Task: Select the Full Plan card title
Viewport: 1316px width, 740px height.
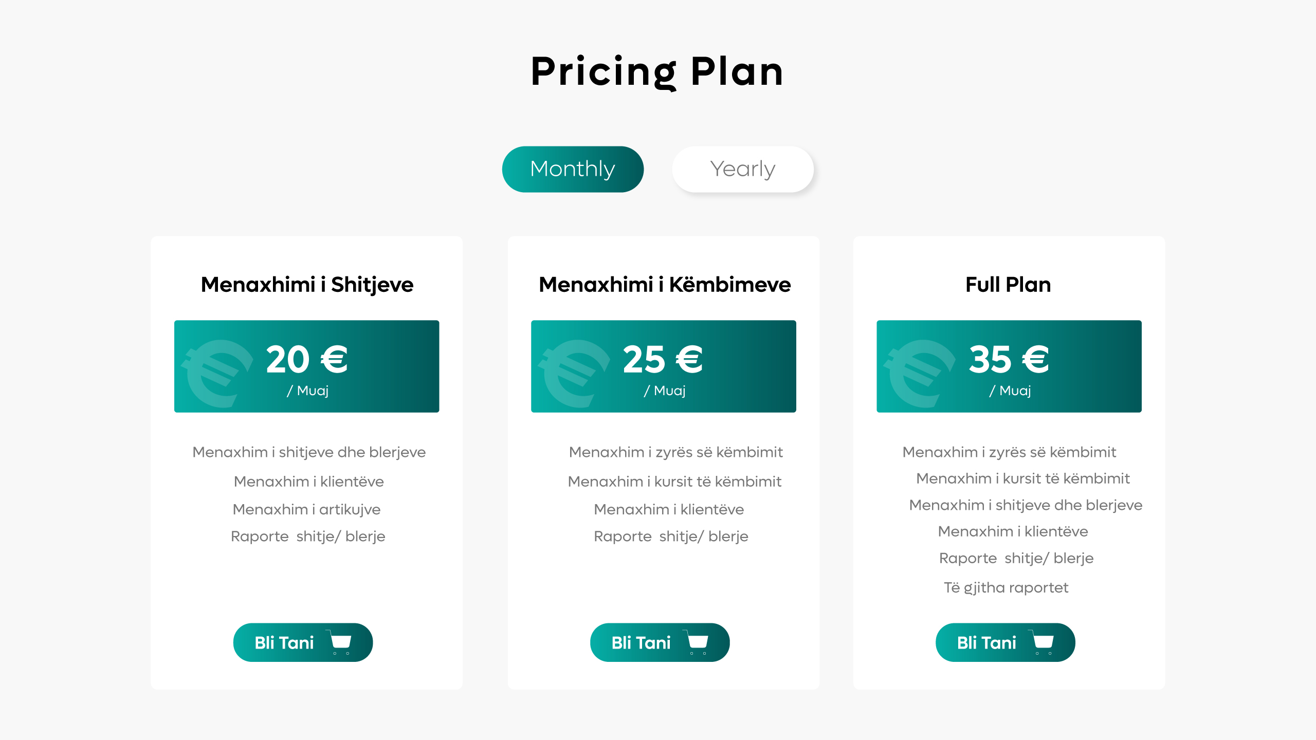Action: click(x=1008, y=285)
